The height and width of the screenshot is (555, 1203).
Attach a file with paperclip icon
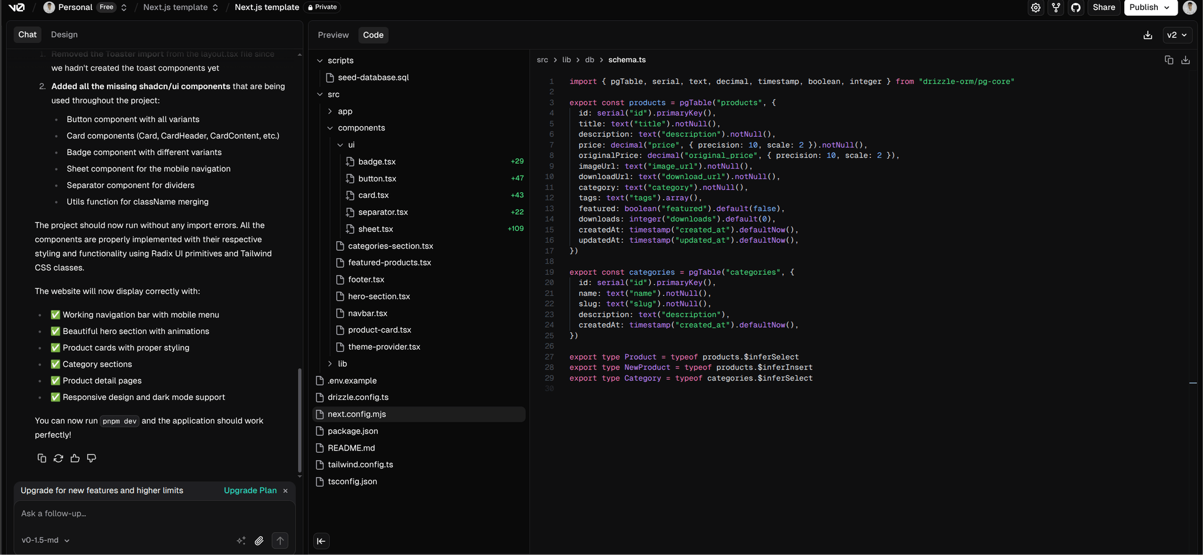tap(259, 540)
